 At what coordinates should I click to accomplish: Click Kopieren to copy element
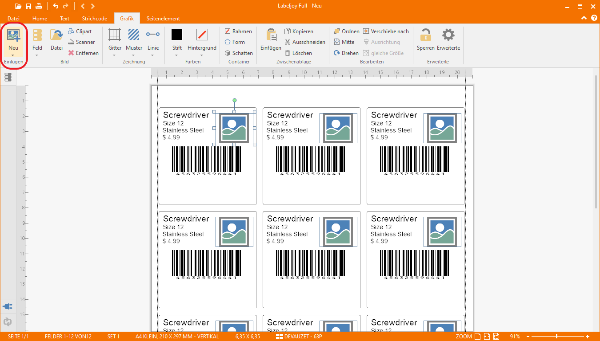pos(299,31)
